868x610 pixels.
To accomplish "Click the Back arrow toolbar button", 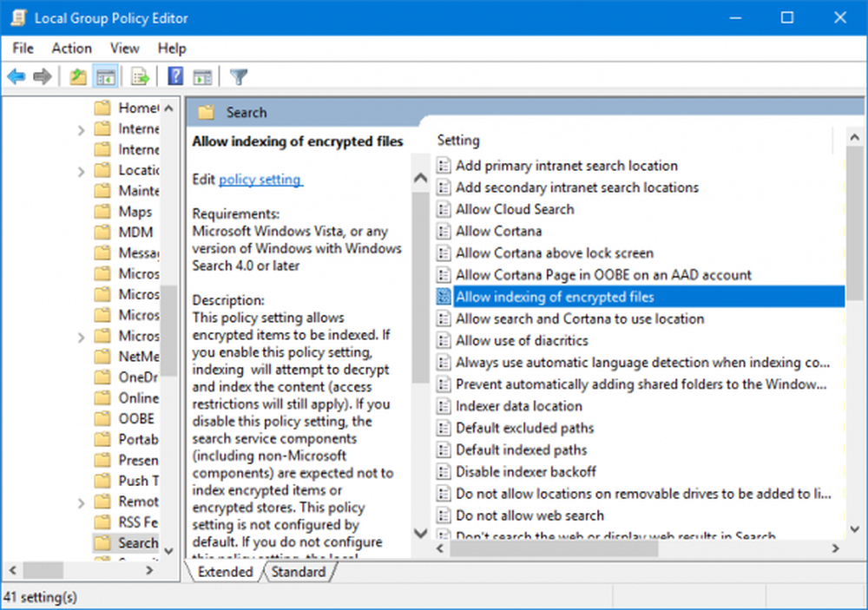I will point(16,77).
